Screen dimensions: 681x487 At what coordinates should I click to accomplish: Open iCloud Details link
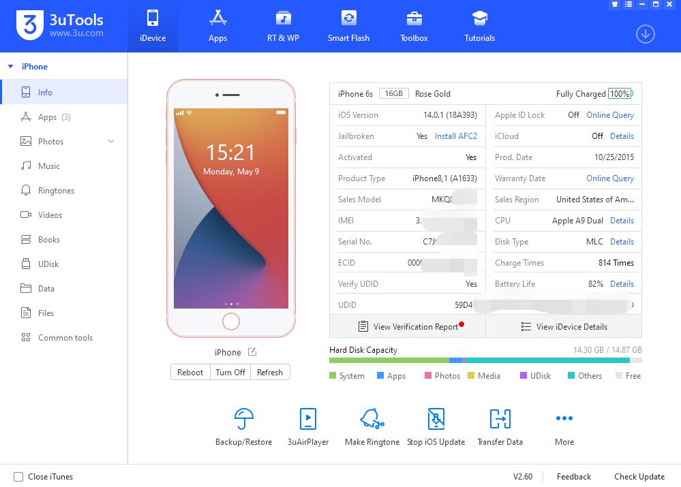[x=622, y=136]
